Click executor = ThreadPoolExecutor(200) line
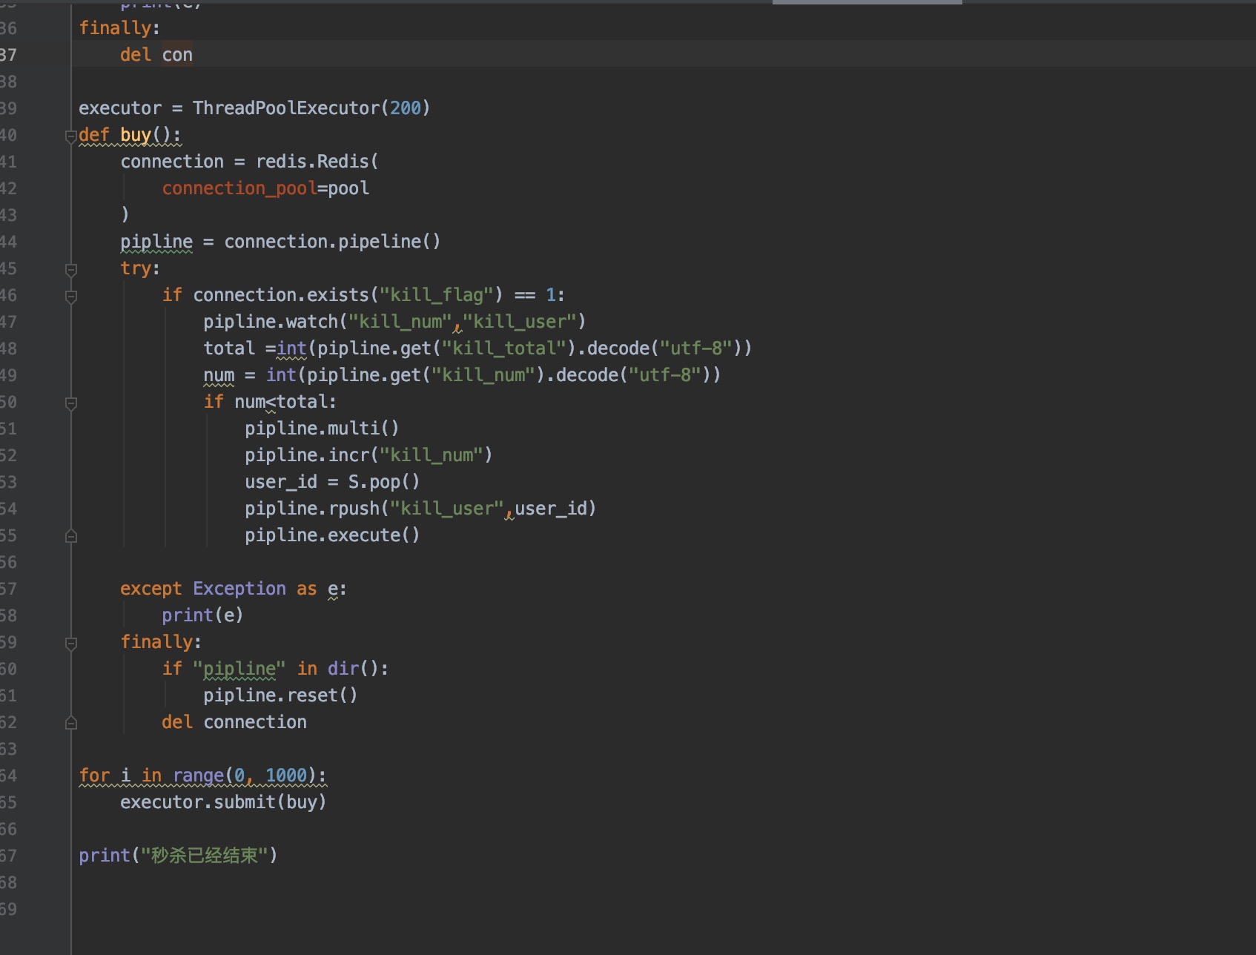The width and height of the screenshot is (1256, 955). point(254,108)
